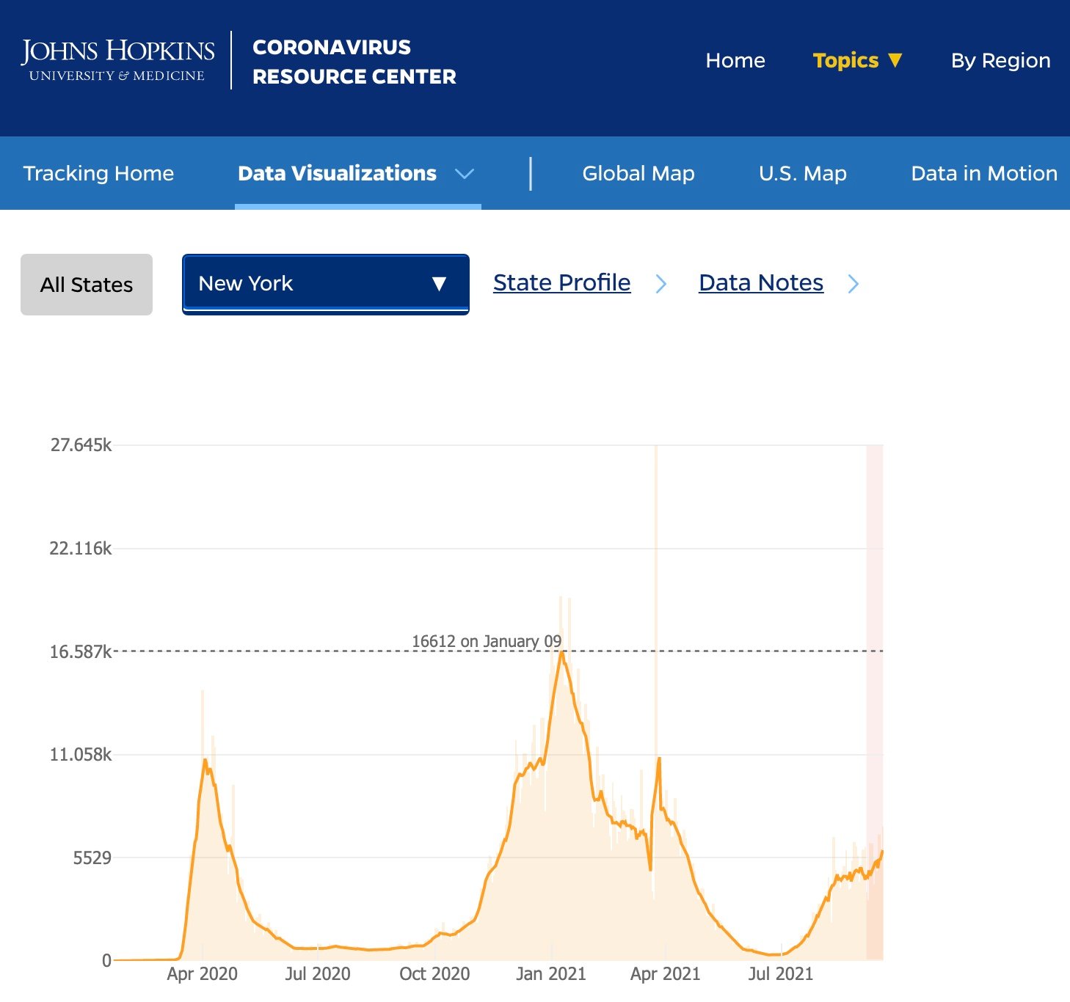Click the State Profile link
1070x1002 pixels.
561,282
